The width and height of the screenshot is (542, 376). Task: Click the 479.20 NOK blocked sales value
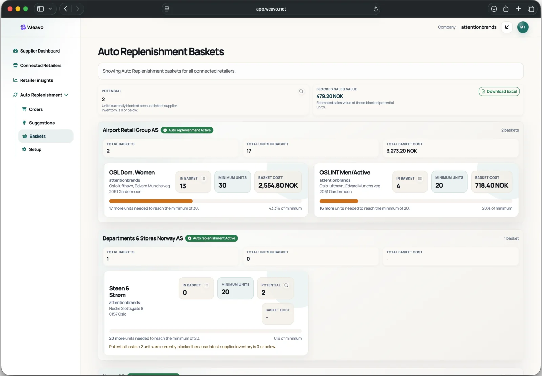(x=330, y=96)
